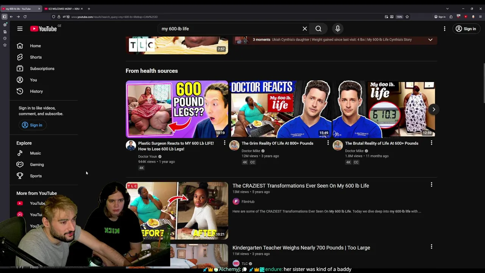Bookmark this page with the star

(x=407, y=17)
